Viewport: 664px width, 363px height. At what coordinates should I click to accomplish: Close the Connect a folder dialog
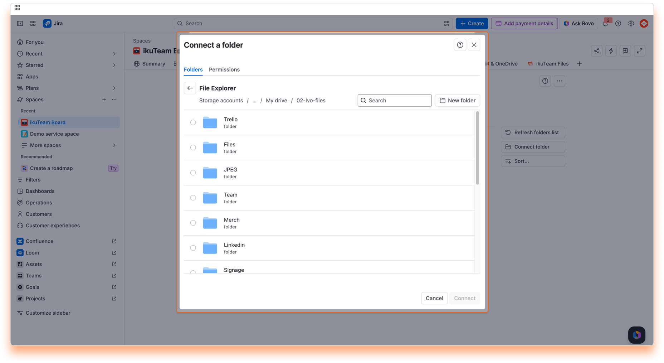click(x=474, y=45)
